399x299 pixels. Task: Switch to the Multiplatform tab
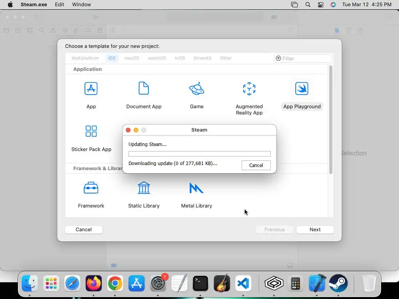[x=85, y=58]
